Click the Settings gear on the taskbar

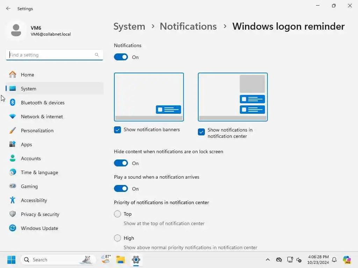136,260
